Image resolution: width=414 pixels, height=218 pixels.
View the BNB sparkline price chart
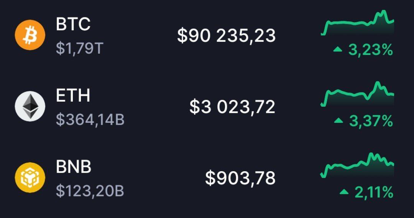[x=357, y=166]
